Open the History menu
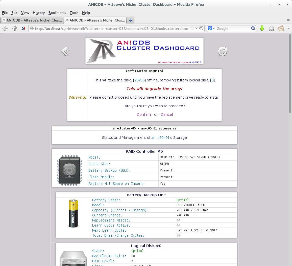 pos(39,13)
